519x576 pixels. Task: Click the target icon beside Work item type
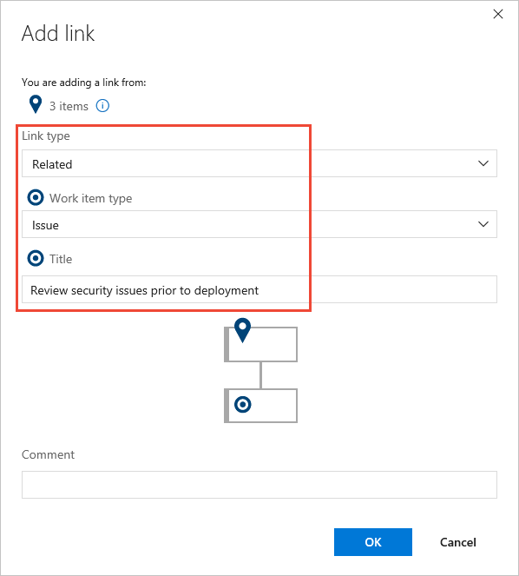click(x=36, y=197)
